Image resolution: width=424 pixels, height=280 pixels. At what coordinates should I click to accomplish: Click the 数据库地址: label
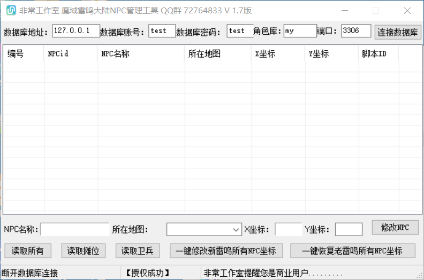tap(26, 33)
